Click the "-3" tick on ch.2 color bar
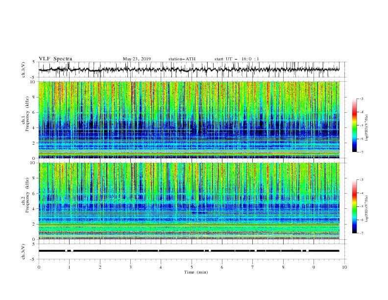The image size is (388, 300). 361,180
